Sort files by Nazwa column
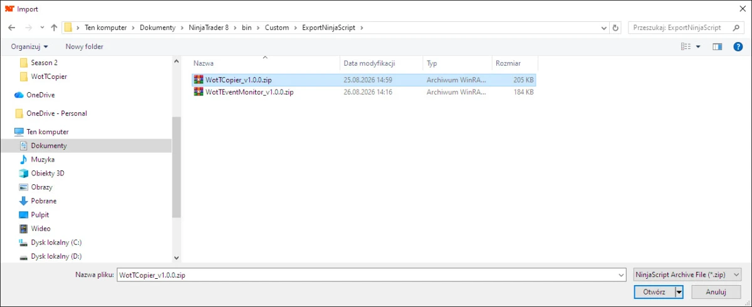The height and width of the screenshot is (307, 752). (x=264, y=63)
